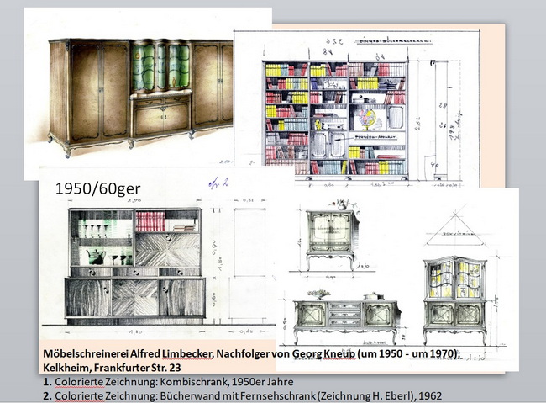Select the colored Kombischrank cabinet drawing
This screenshot has height=403, width=546.
(140, 98)
